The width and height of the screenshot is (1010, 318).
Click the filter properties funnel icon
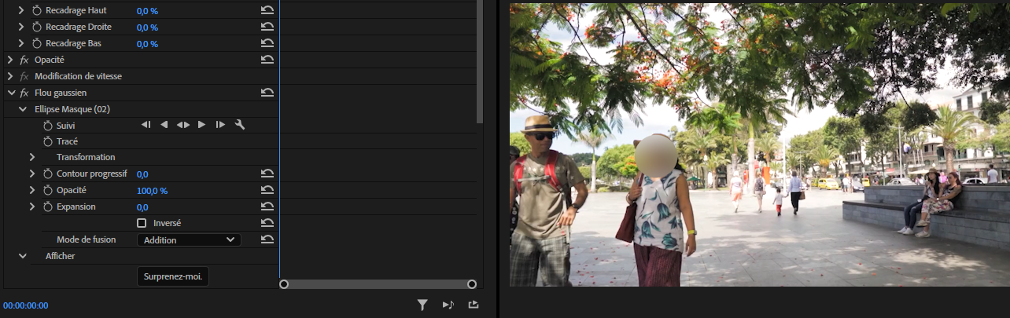click(x=422, y=305)
